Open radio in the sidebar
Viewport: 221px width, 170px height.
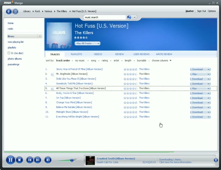pyautogui.click(x=10, y=29)
